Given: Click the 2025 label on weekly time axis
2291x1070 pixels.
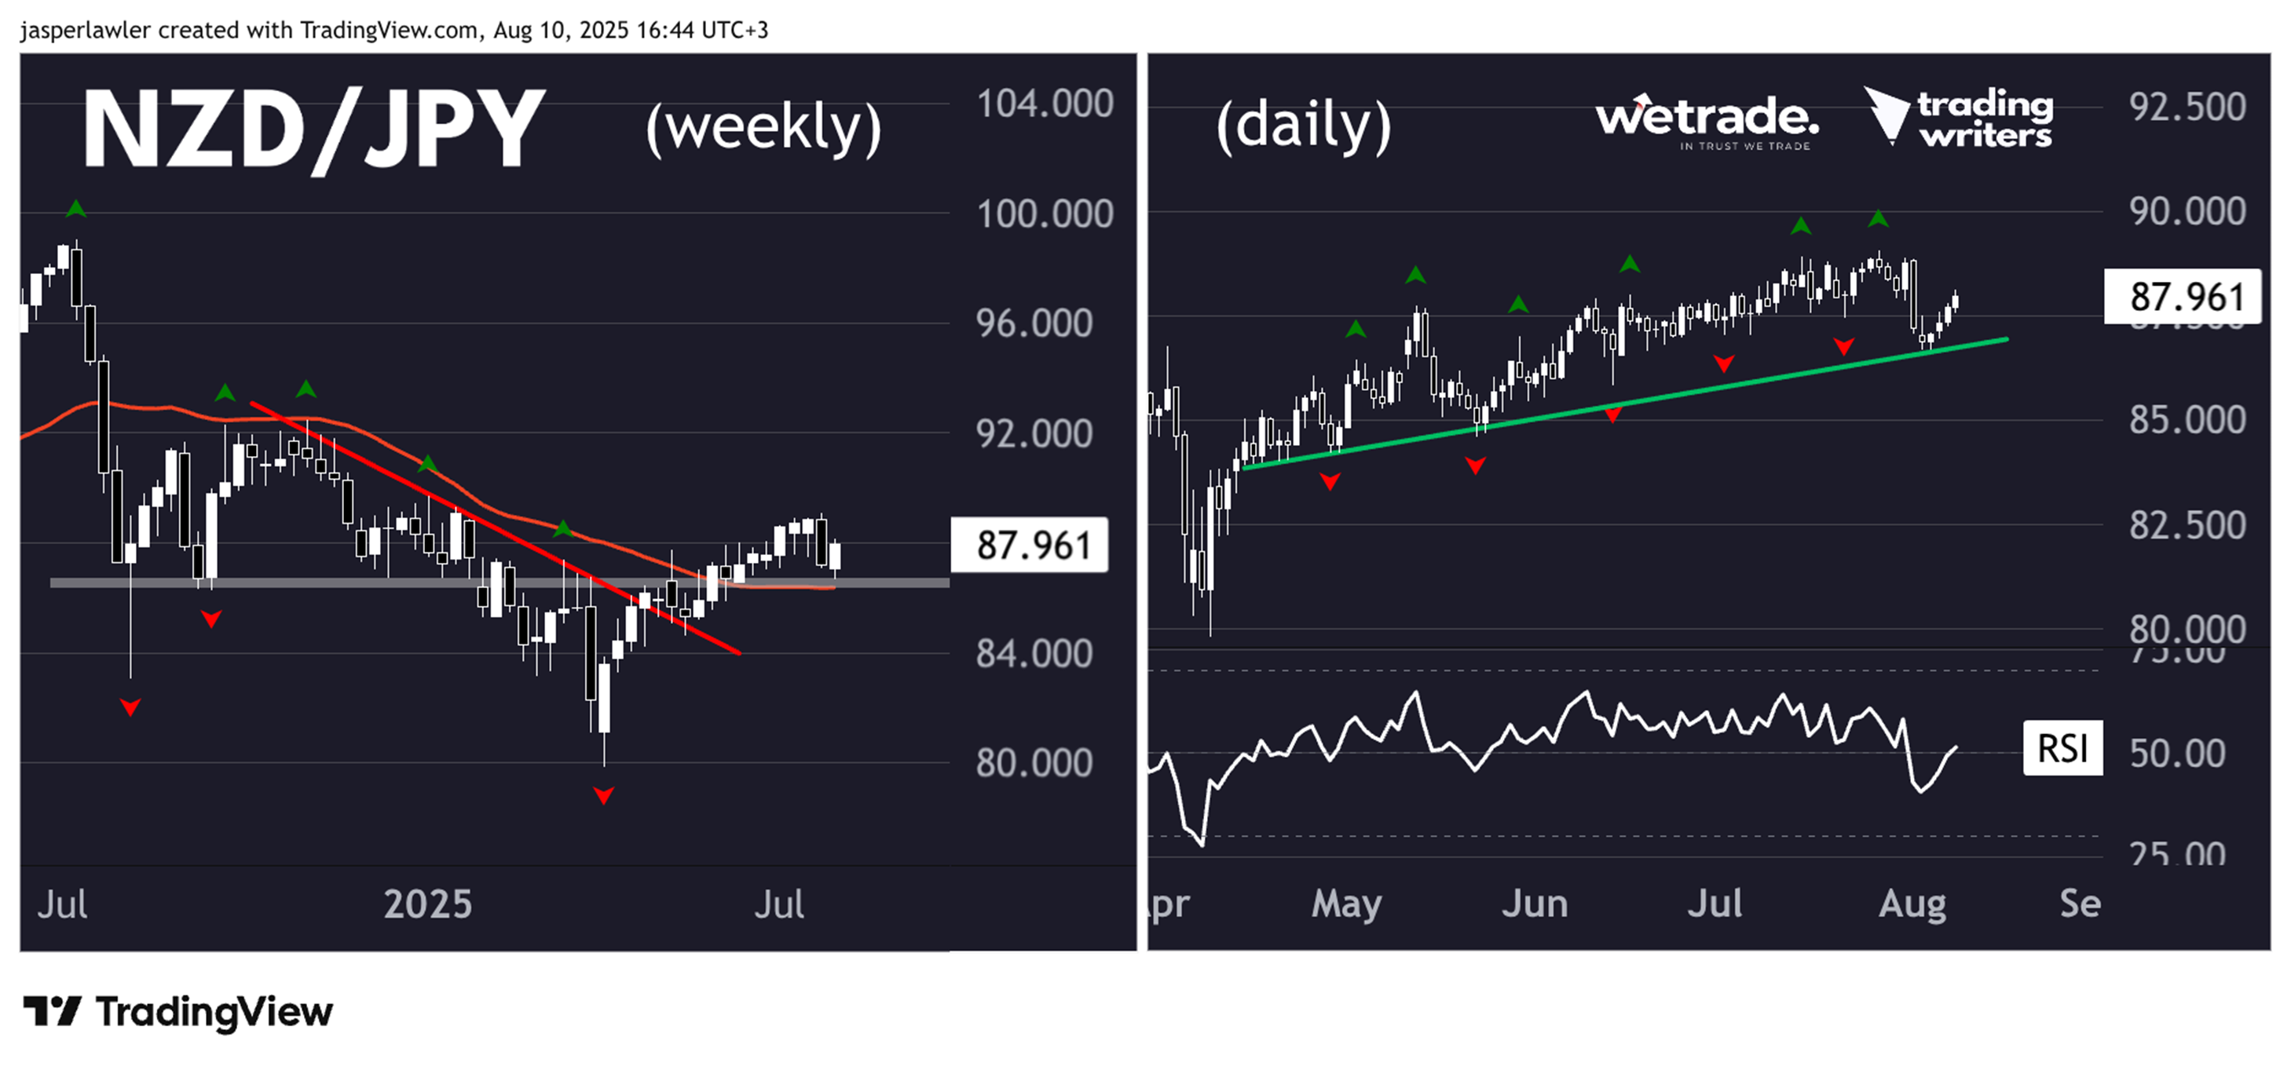Looking at the screenshot, I should (x=428, y=904).
